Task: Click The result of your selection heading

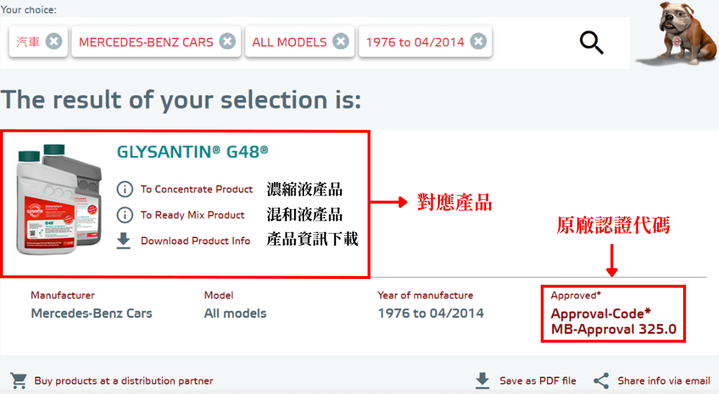Action: pos(180,99)
